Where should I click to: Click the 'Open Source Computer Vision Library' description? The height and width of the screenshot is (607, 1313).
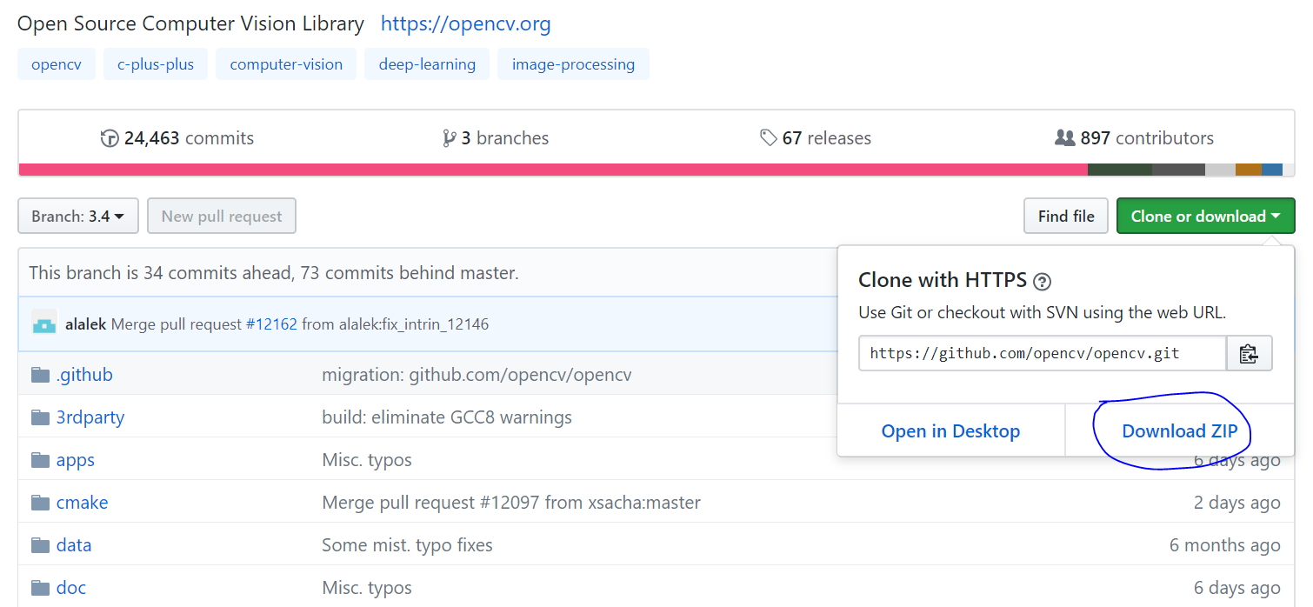[x=191, y=23]
